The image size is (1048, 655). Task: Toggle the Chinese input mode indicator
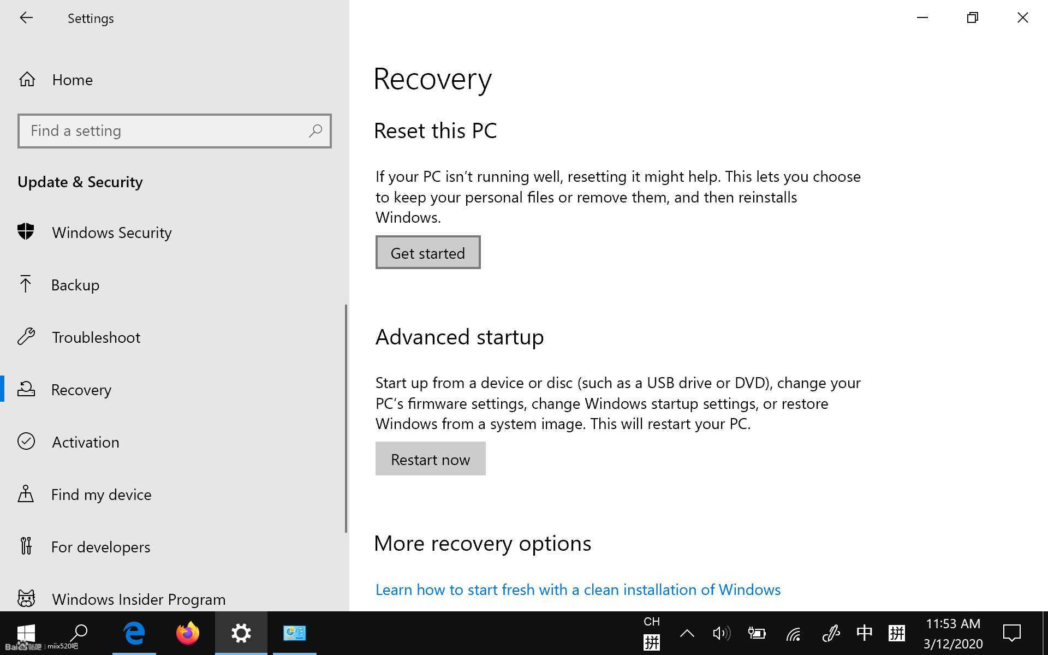[864, 633]
